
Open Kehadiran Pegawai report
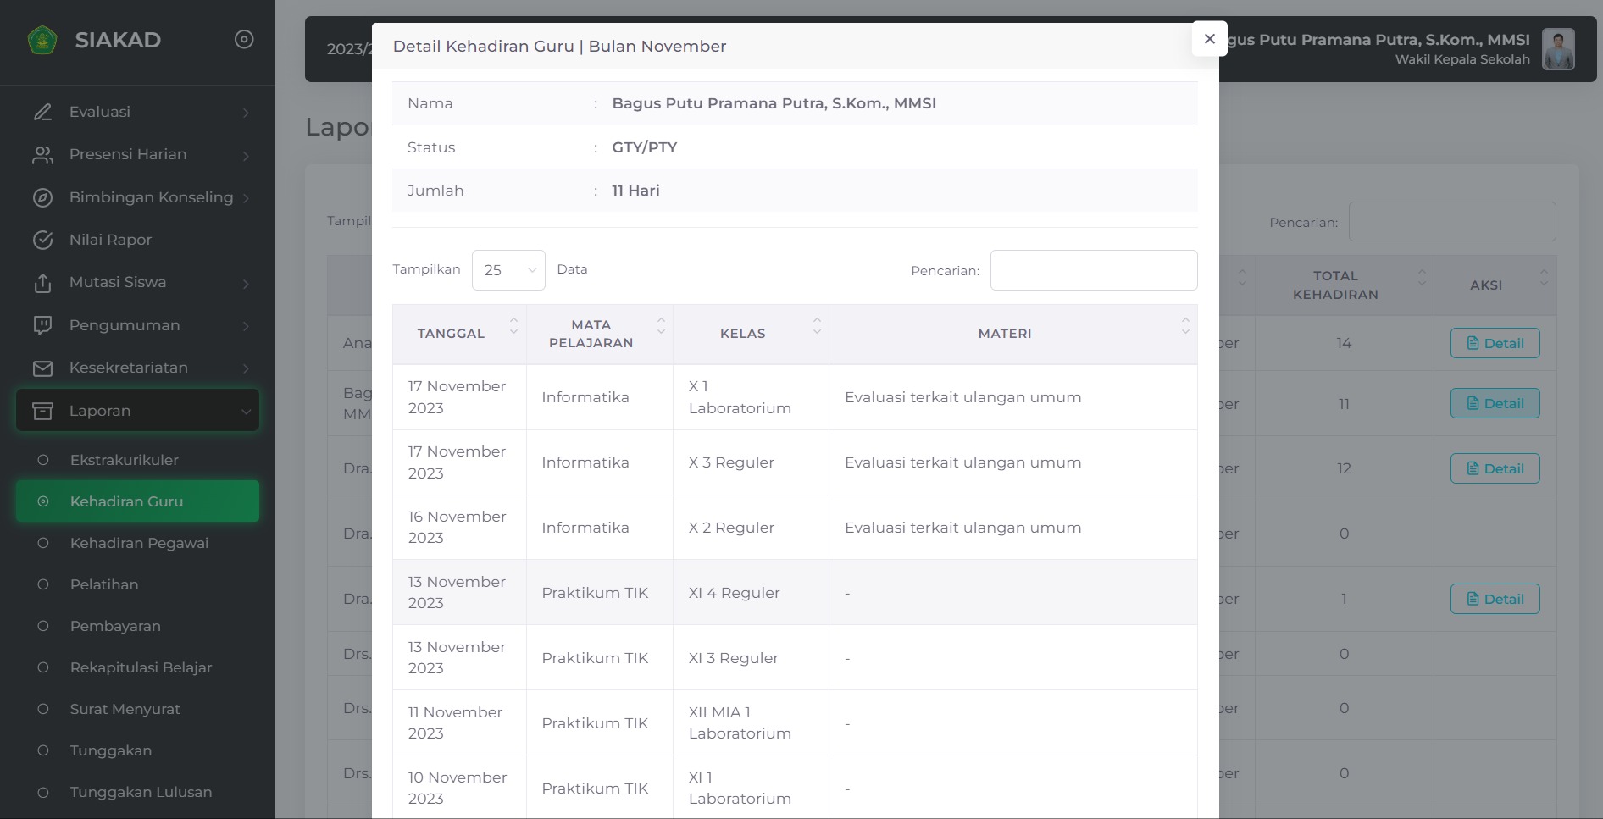[x=137, y=543]
